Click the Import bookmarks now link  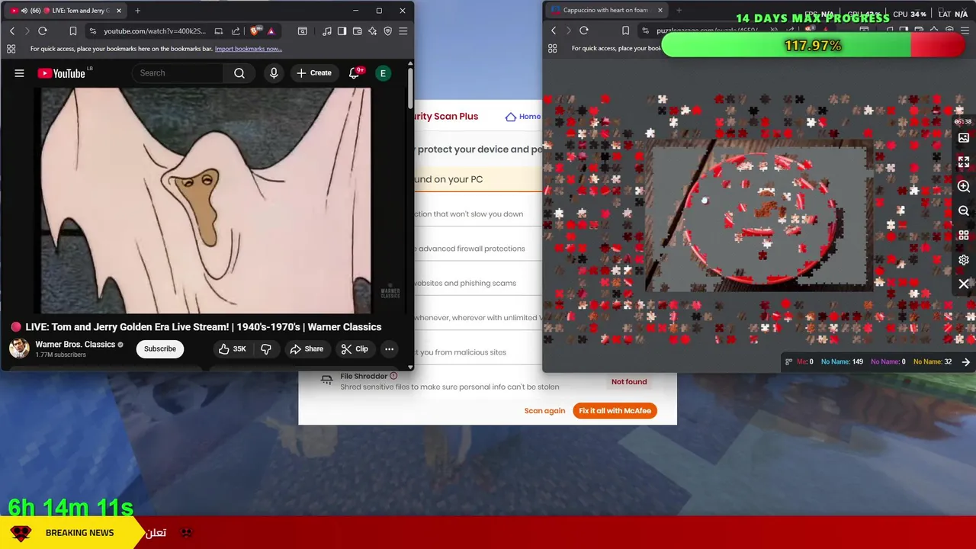[249, 49]
